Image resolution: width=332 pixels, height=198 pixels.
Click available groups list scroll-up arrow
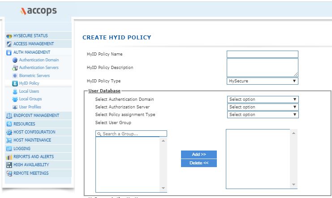coord(163,141)
